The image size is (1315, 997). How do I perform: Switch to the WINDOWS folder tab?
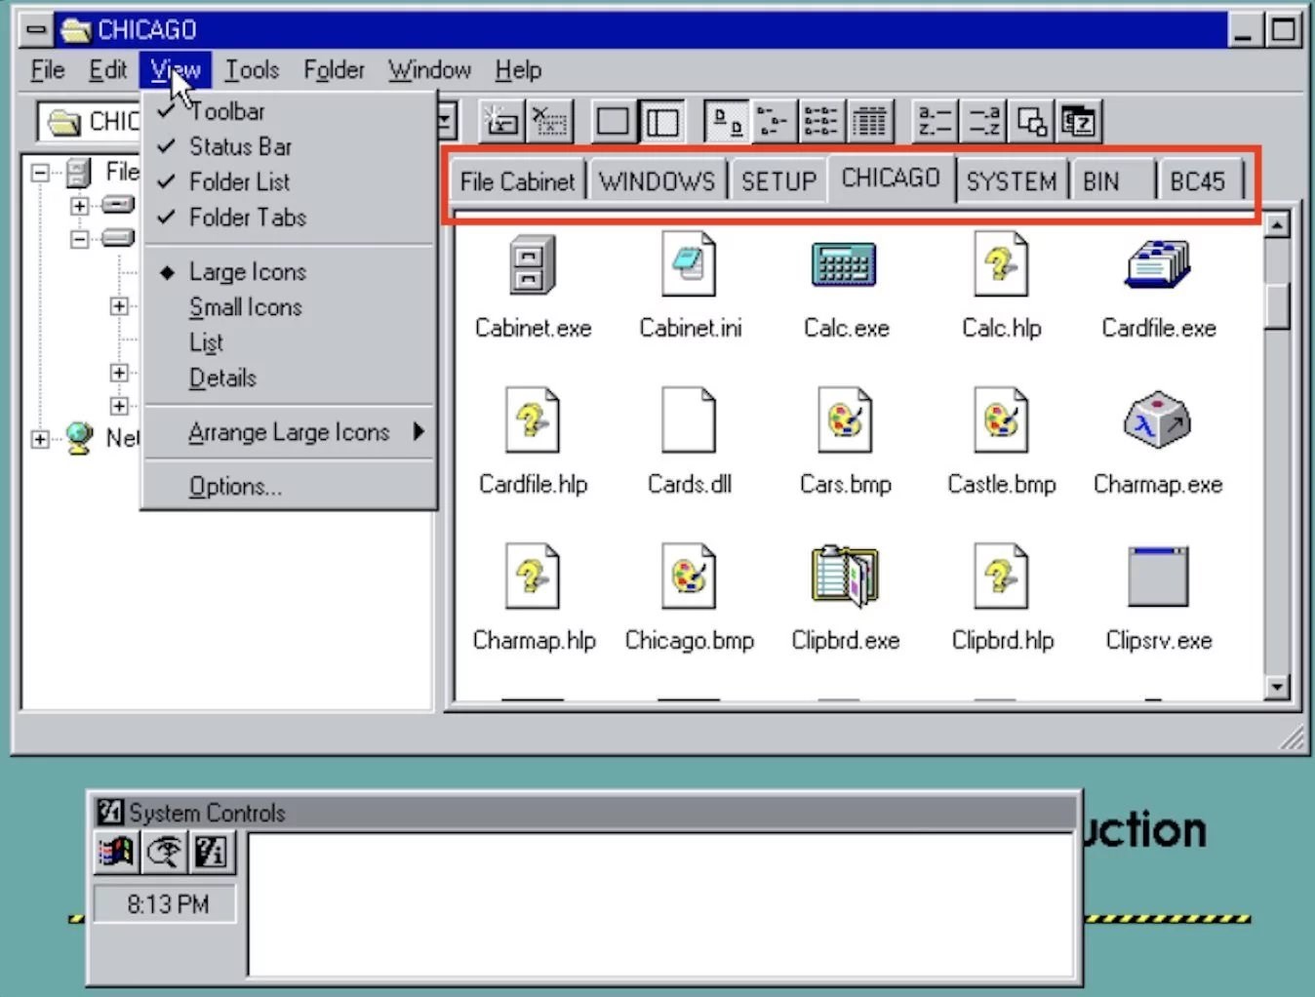[x=657, y=181]
